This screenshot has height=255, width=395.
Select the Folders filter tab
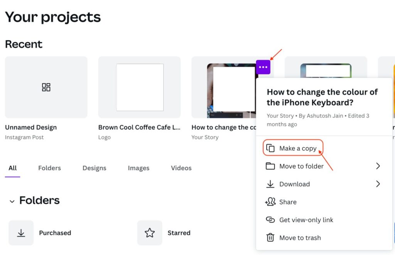pyautogui.click(x=49, y=168)
